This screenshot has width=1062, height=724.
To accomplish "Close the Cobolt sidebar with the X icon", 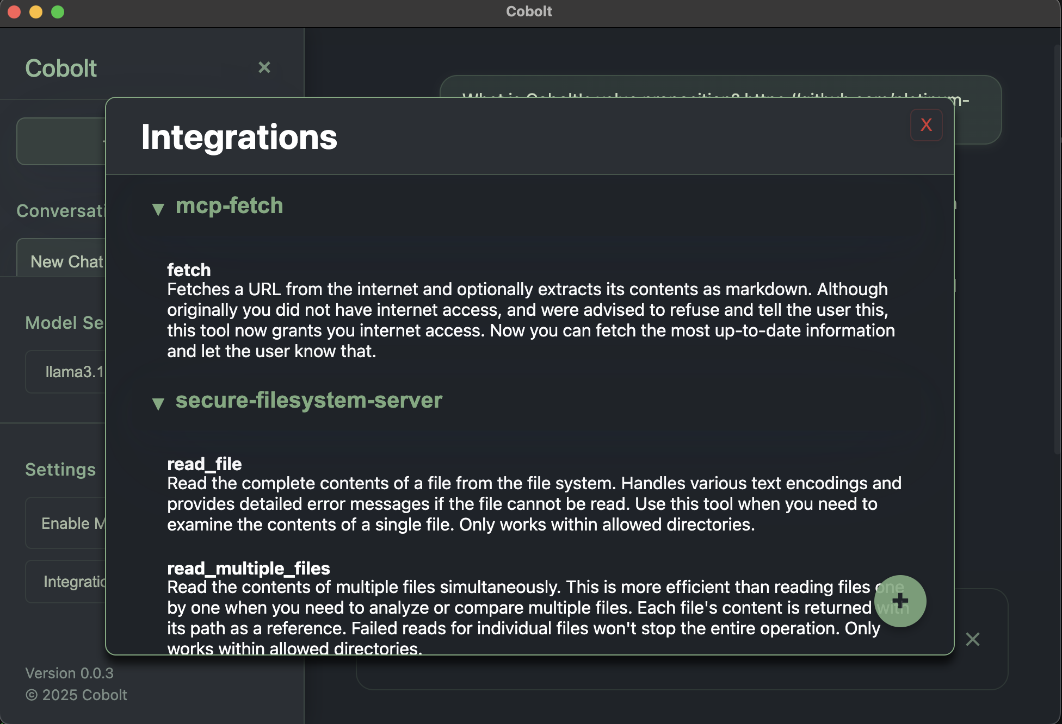I will (264, 67).
